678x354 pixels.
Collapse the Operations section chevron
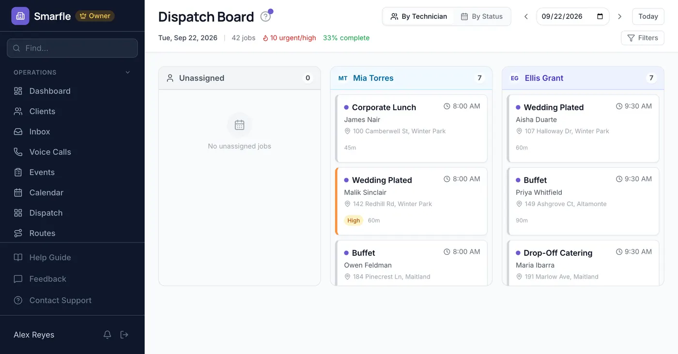click(x=128, y=73)
